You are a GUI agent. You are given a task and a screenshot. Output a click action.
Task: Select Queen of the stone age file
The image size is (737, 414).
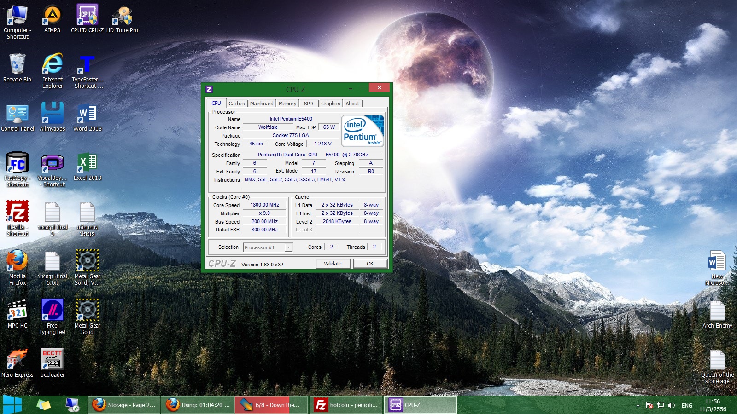tap(717, 367)
